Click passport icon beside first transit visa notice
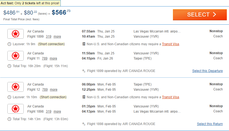229x131 pixels. pyautogui.click(x=84, y=44)
